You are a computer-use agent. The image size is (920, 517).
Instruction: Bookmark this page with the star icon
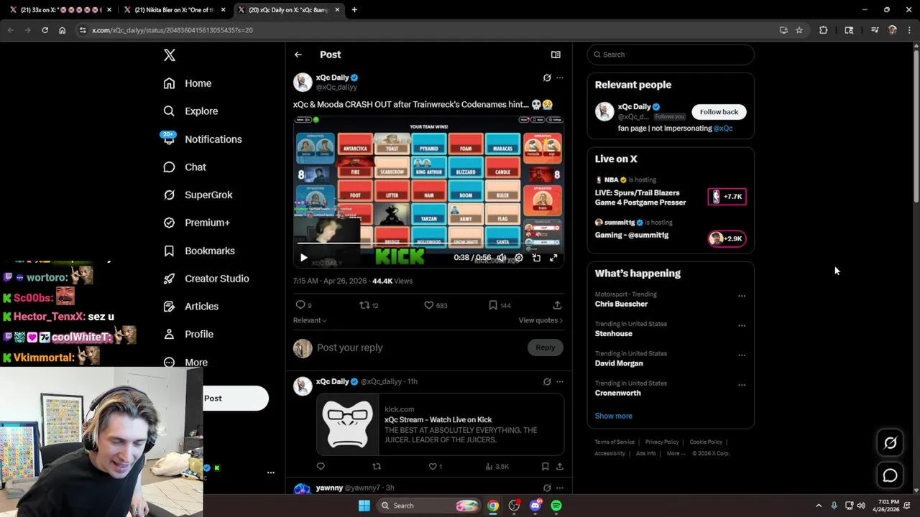click(x=799, y=30)
